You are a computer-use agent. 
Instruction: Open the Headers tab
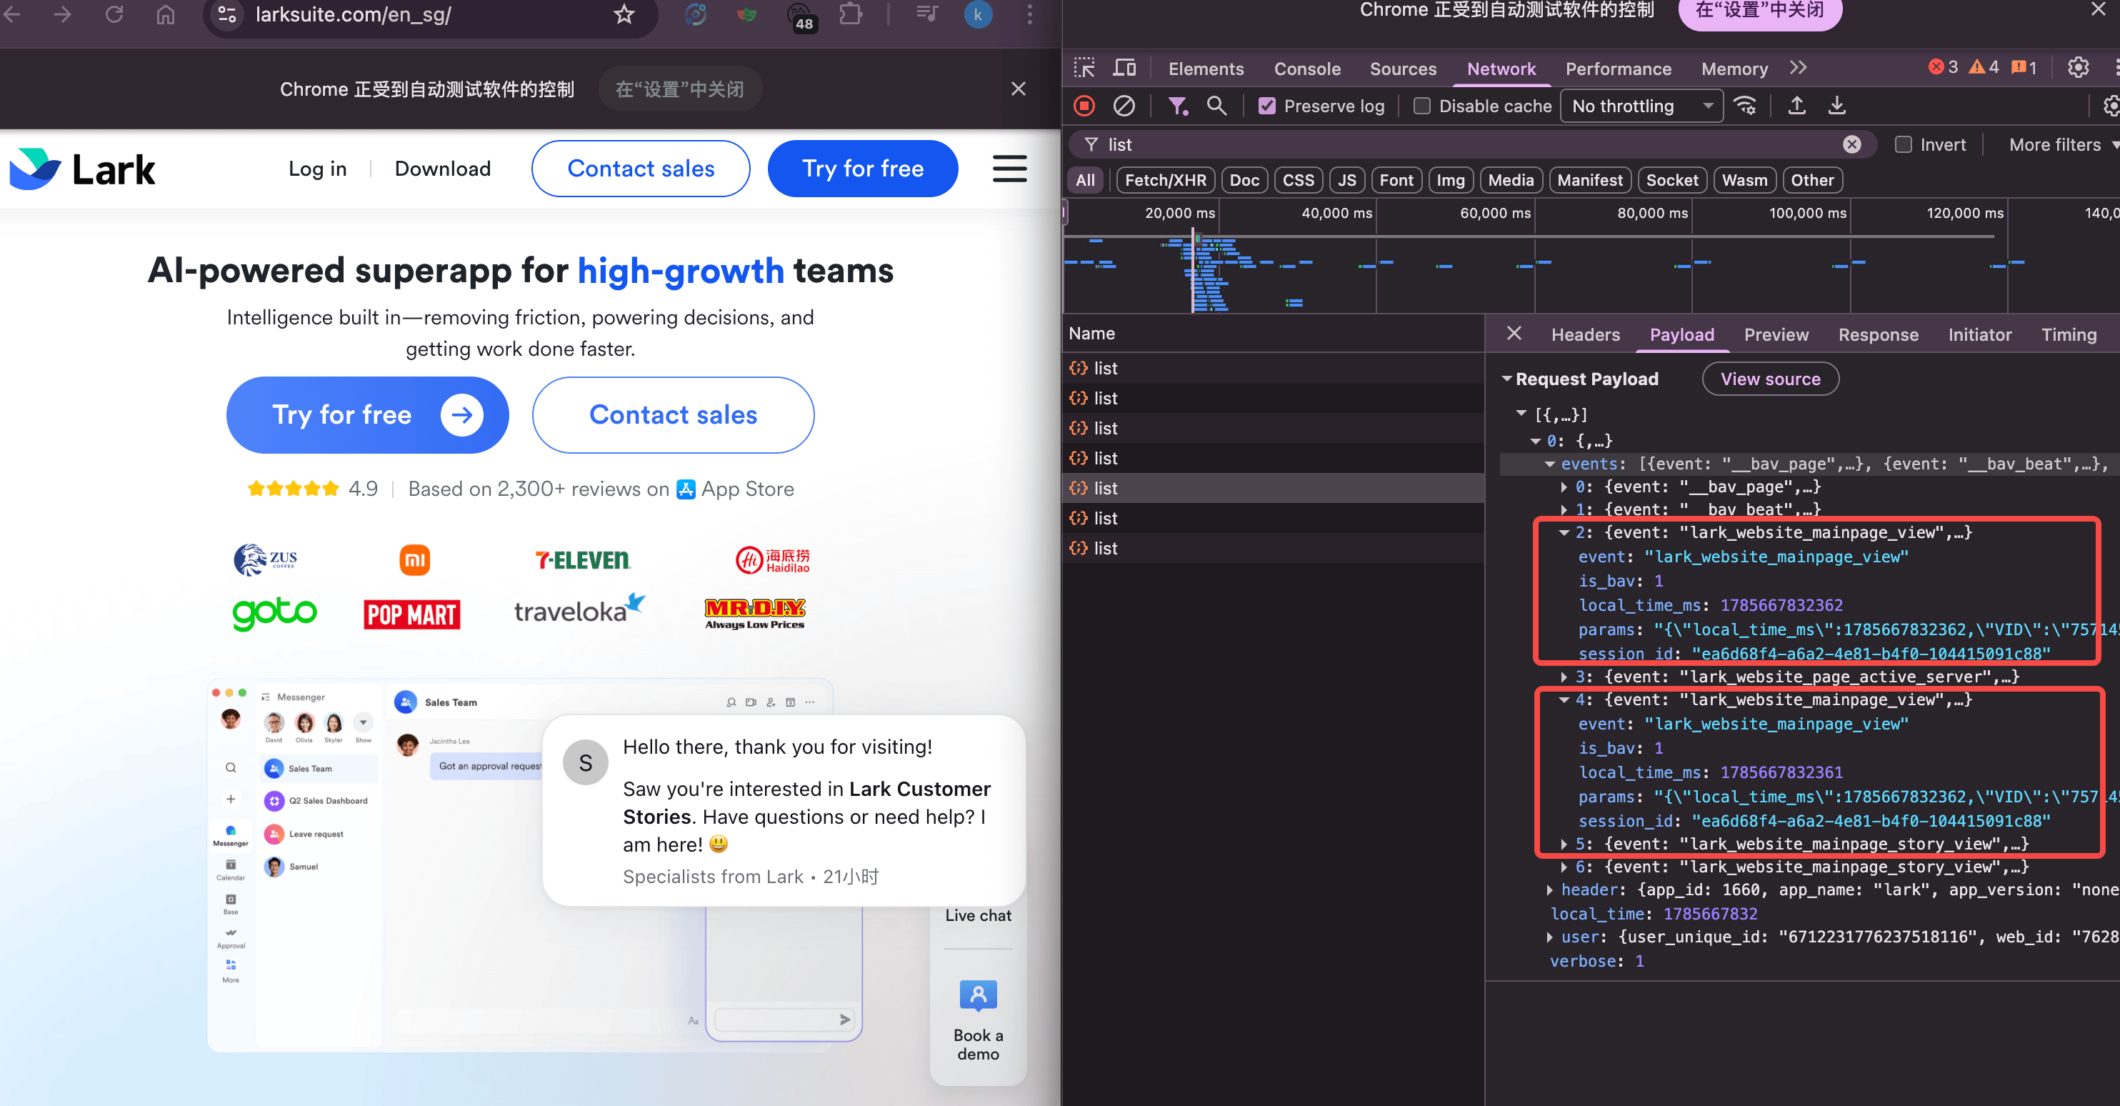(1585, 335)
